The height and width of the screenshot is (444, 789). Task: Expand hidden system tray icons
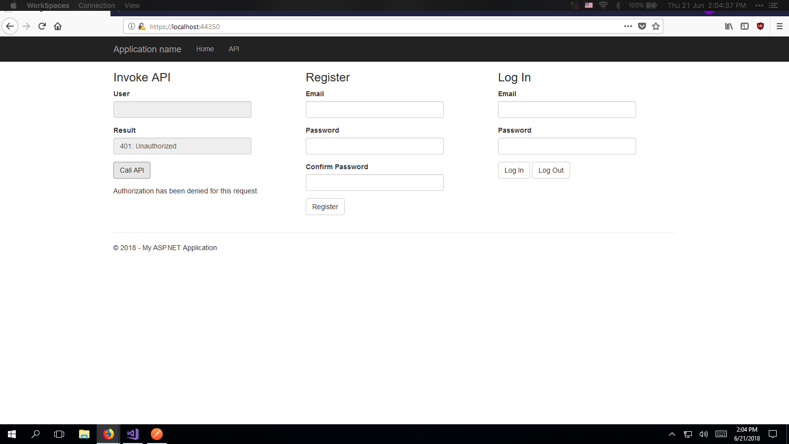tap(672, 434)
